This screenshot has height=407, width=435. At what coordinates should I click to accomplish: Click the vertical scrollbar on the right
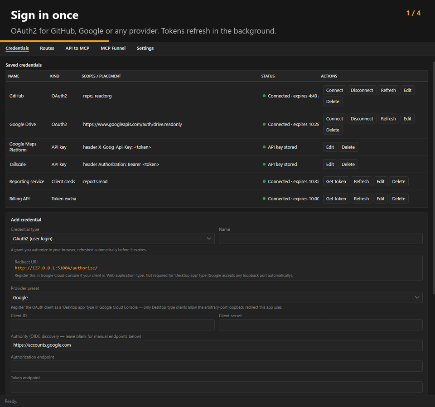[x=434, y=178]
